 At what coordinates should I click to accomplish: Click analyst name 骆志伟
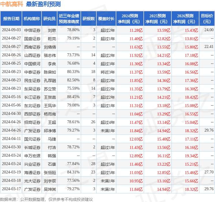coord(50,55)
